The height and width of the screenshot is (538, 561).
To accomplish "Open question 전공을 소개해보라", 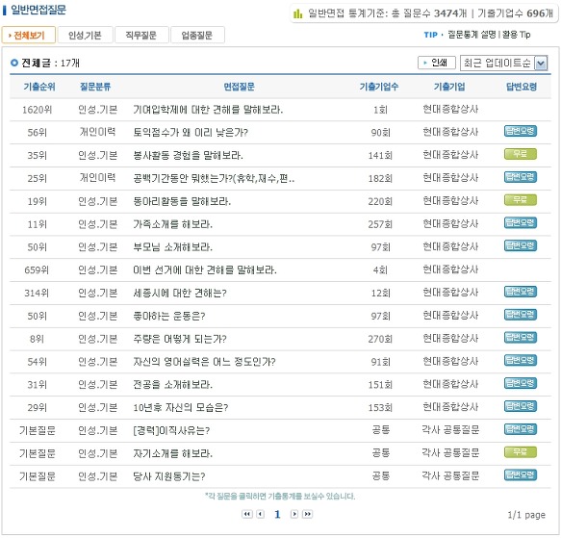I will (x=172, y=385).
